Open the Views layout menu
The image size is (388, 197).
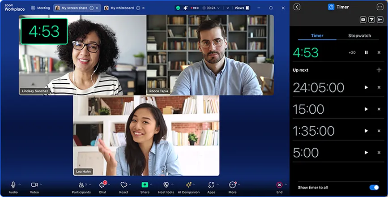point(242,8)
